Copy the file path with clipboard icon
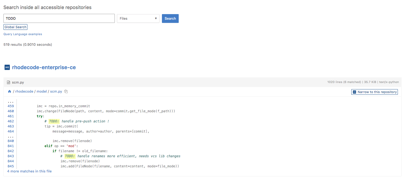 click(x=66, y=92)
